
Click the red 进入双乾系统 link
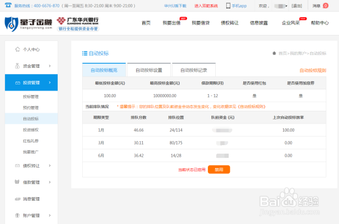tap(206, 6)
